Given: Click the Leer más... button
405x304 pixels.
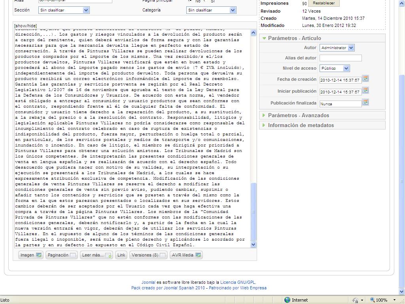Looking at the screenshot, I should (x=97, y=255).
